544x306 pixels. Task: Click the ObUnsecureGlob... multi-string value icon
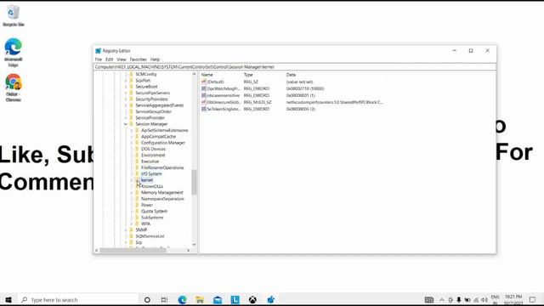click(204, 102)
